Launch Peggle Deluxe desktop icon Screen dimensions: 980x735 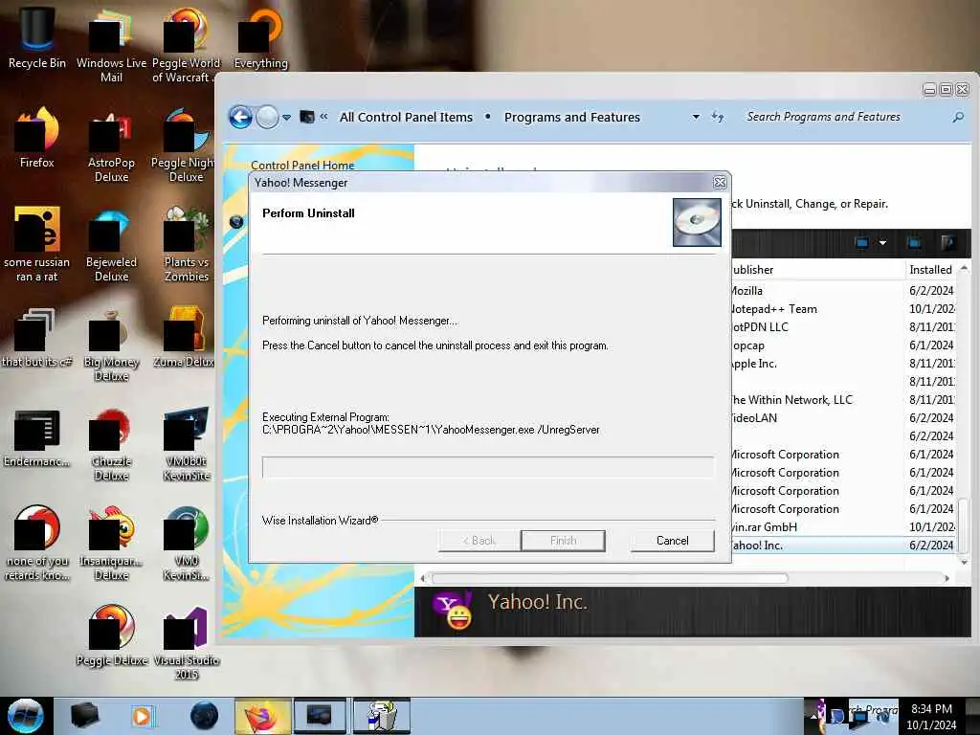pos(111,635)
